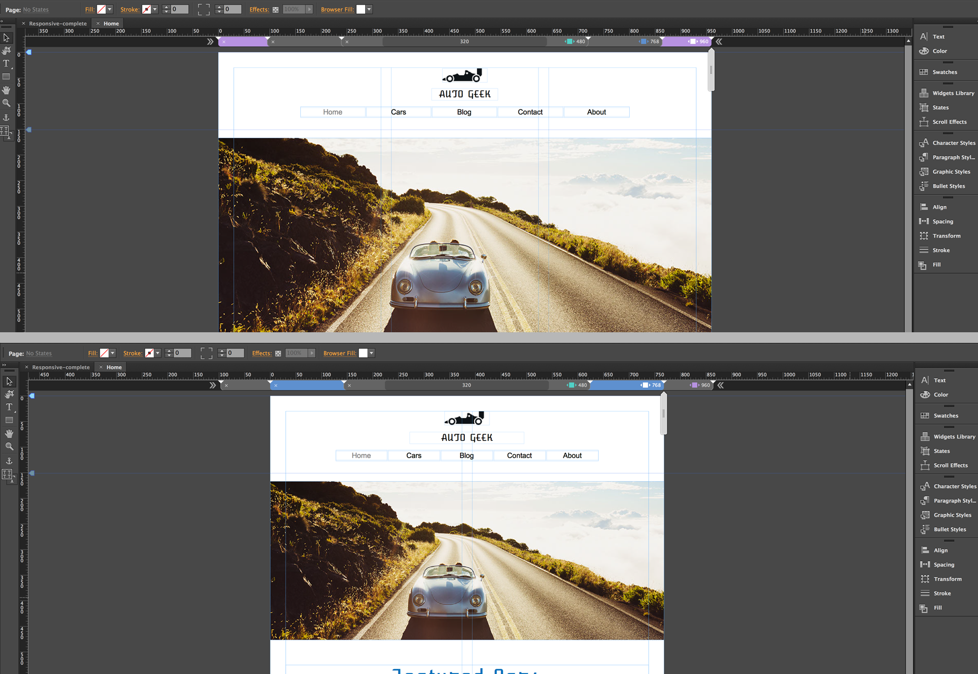Image resolution: width=978 pixels, height=674 pixels.
Task: Open opacity slider arrow in bottom window
Action: (312, 353)
